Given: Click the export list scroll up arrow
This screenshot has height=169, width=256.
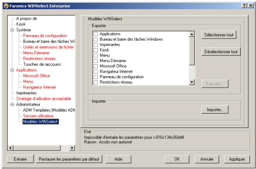Looking at the screenshot, I should click(x=192, y=34).
